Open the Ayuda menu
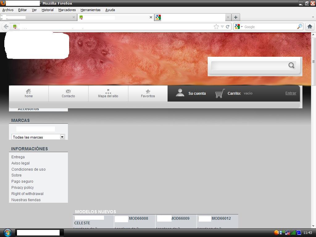The width and height of the screenshot is (316, 237). (110, 10)
